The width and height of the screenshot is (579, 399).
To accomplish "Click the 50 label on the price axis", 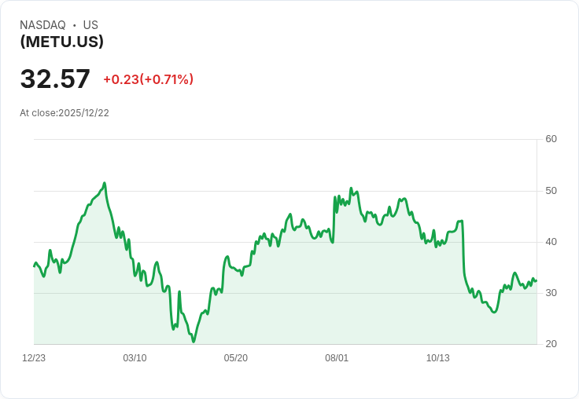I will tap(551, 190).
